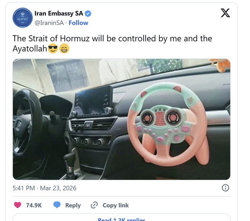Open the tweet's timestamp 5:41 PM Mar 23, 2026

pos(45,188)
